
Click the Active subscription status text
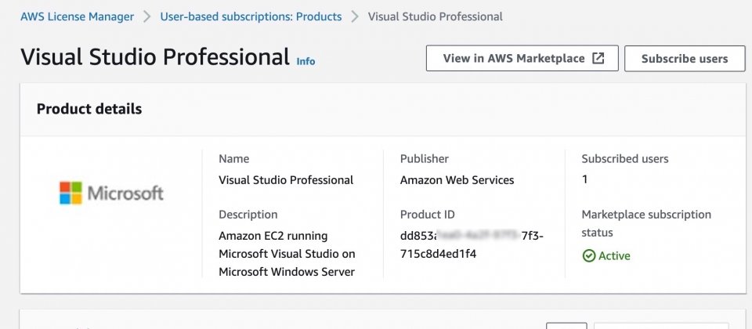pyautogui.click(x=614, y=255)
